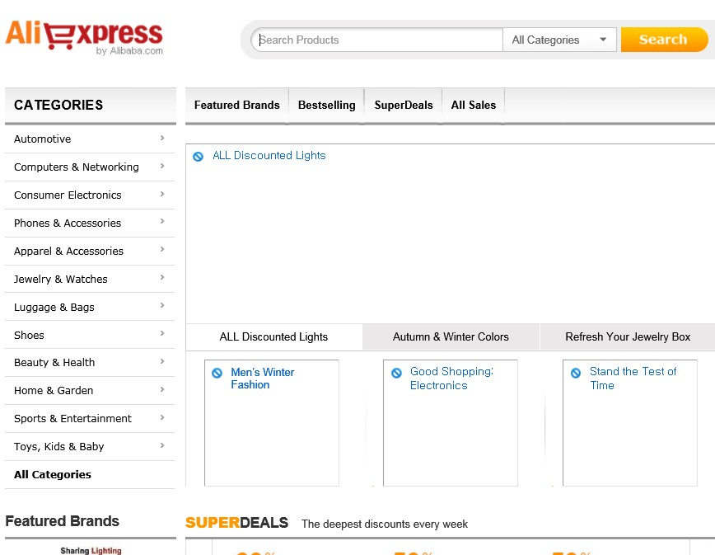Expand the Sports & Entertainment arrow

(x=162, y=417)
